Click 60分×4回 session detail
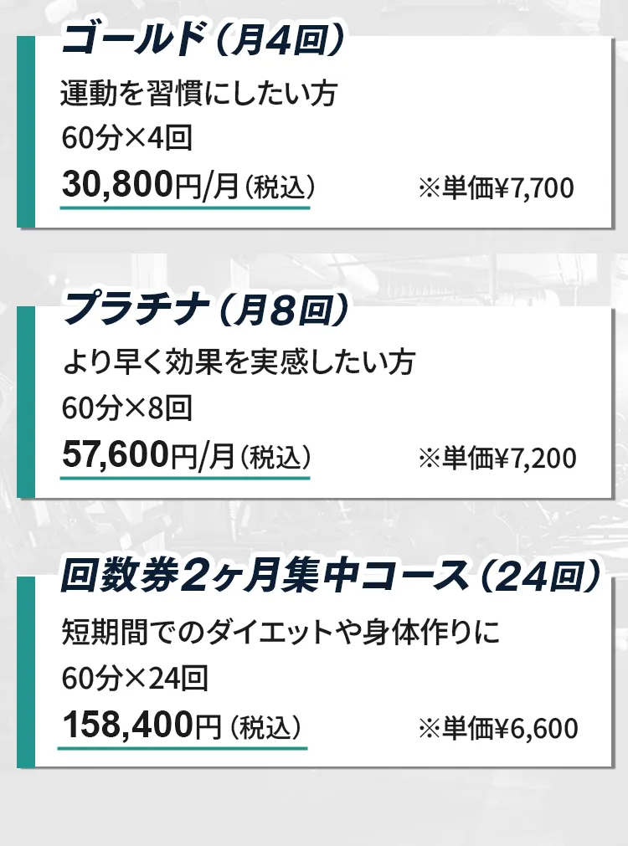 click(127, 138)
